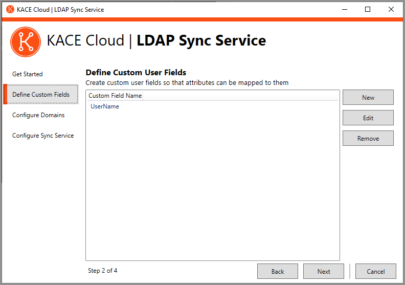Click the KACE logo in the header
This screenshot has height=285, width=405.
[25, 41]
